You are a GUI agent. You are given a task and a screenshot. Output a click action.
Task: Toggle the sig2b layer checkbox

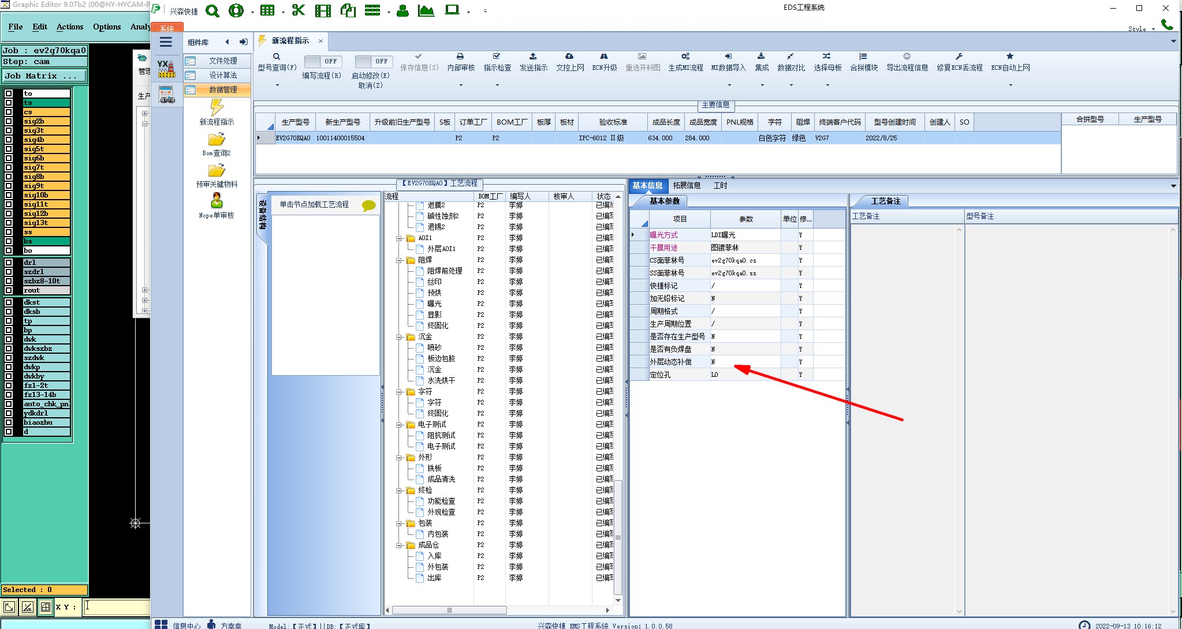point(9,121)
